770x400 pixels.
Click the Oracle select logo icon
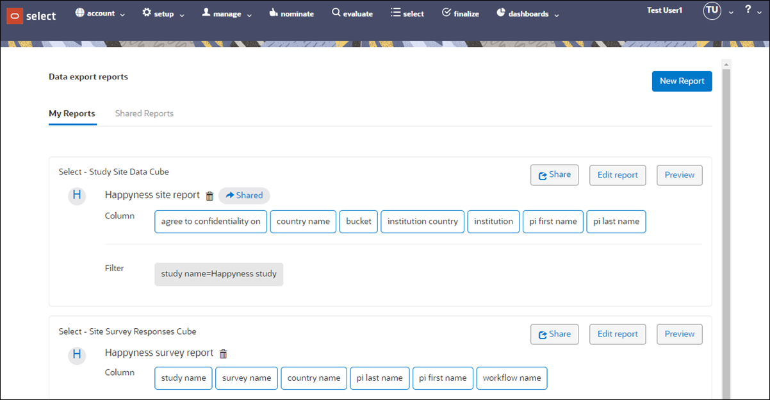click(13, 15)
